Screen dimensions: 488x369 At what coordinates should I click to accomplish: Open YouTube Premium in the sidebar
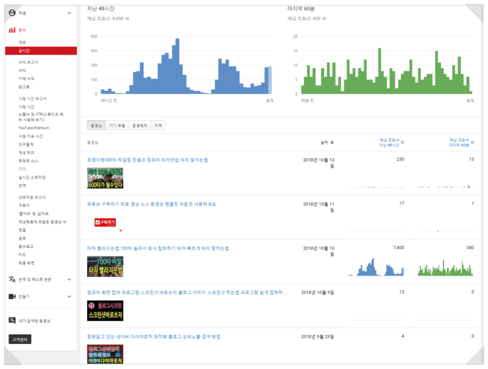tap(34, 128)
